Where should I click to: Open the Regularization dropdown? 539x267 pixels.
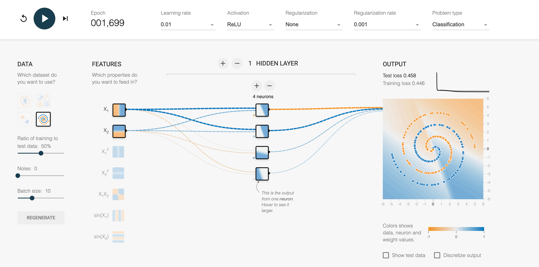point(313,24)
